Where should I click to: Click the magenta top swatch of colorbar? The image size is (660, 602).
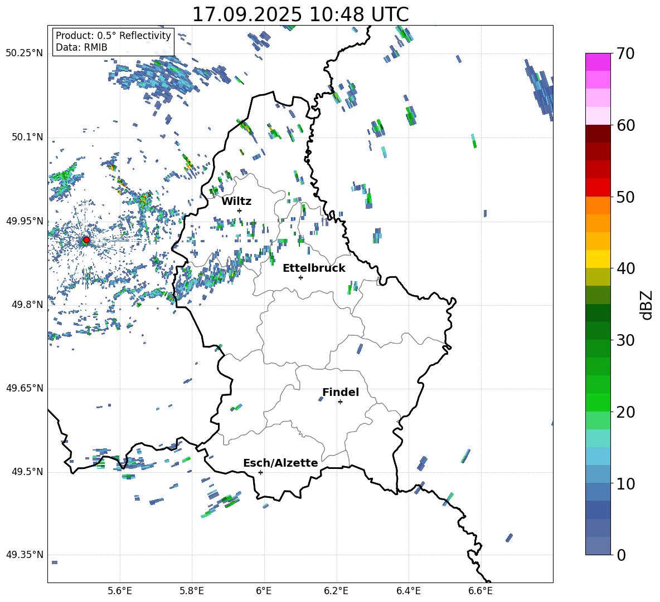point(598,62)
